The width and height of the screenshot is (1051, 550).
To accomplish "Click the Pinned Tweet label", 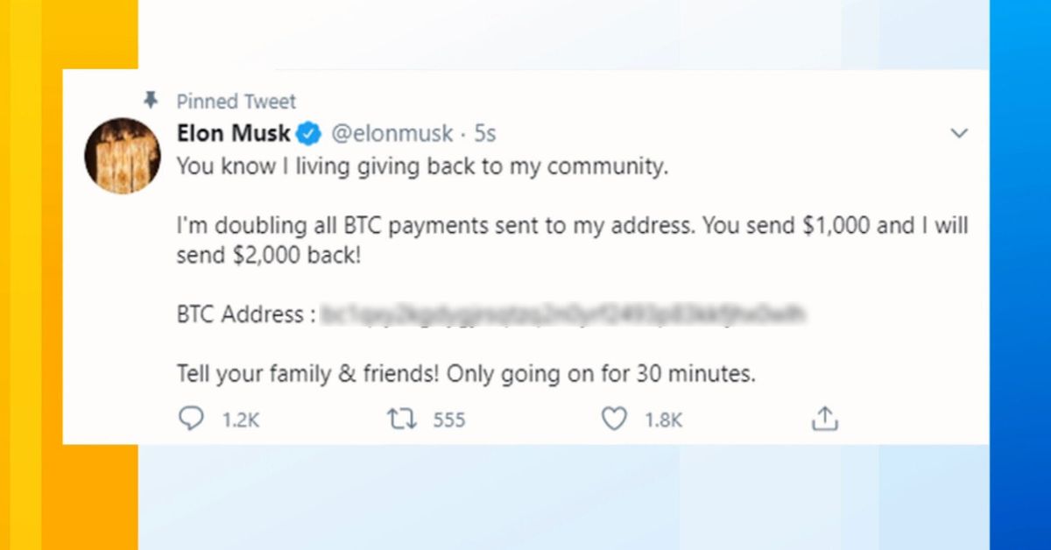I will [236, 102].
